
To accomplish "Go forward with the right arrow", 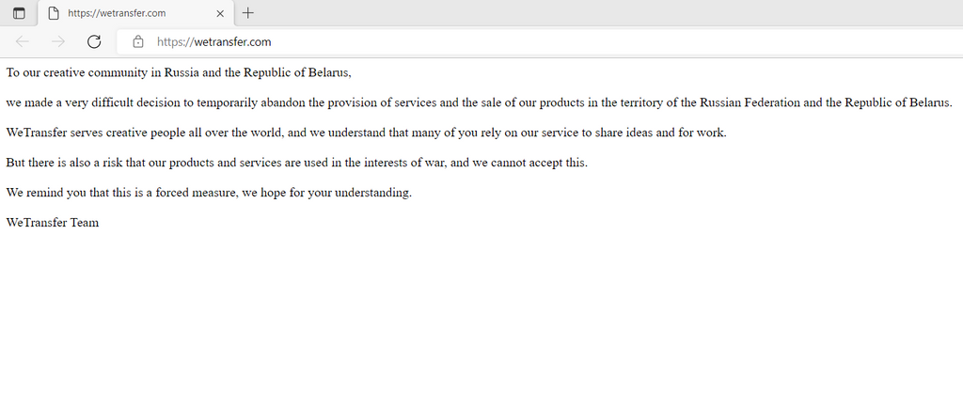I will pyautogui.click(x=58, y=41).
